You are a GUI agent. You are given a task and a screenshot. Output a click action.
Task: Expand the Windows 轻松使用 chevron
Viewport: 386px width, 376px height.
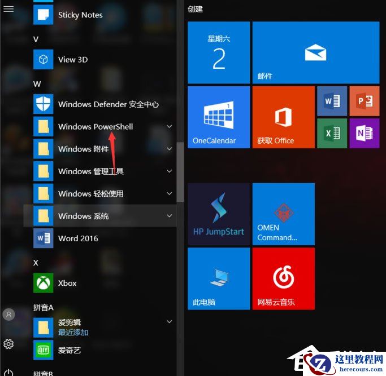(170, 193)
